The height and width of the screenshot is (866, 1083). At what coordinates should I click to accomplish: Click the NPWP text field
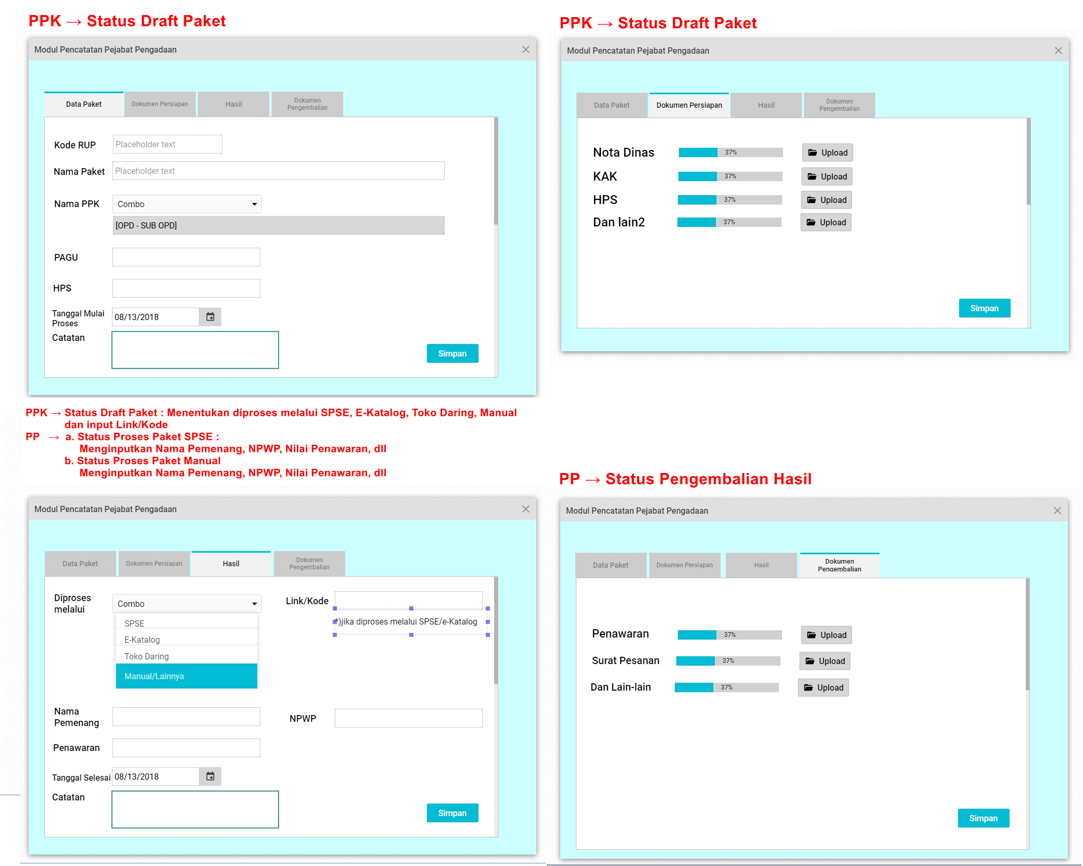tap(408, 718)
